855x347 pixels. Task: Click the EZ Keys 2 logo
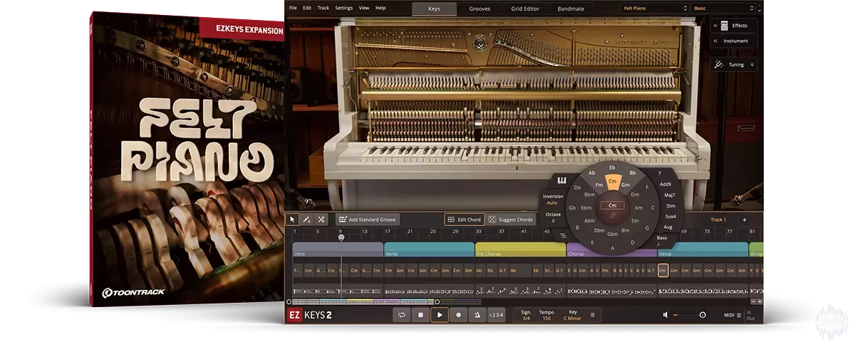(310, 315)
